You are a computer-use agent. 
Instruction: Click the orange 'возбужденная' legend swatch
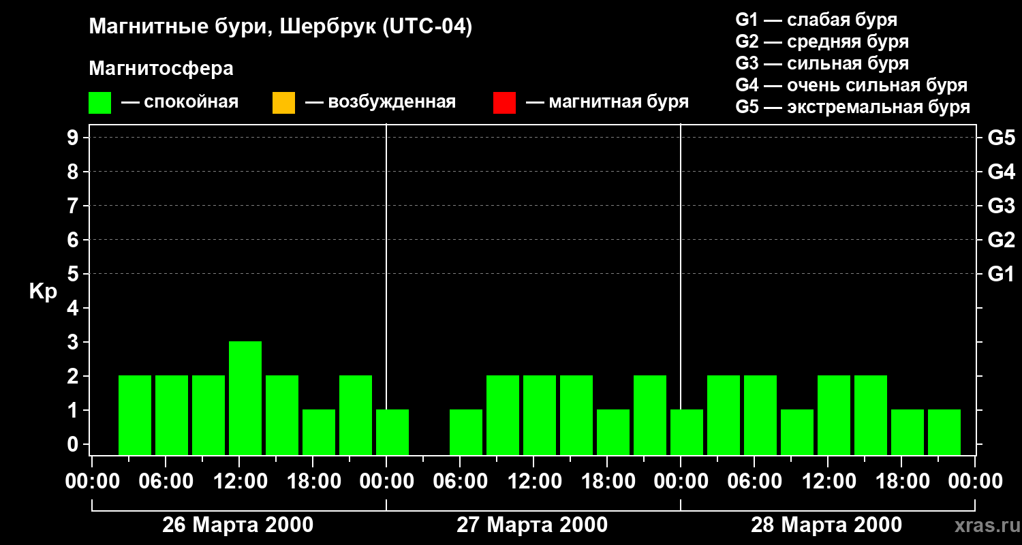click(283, 103)
